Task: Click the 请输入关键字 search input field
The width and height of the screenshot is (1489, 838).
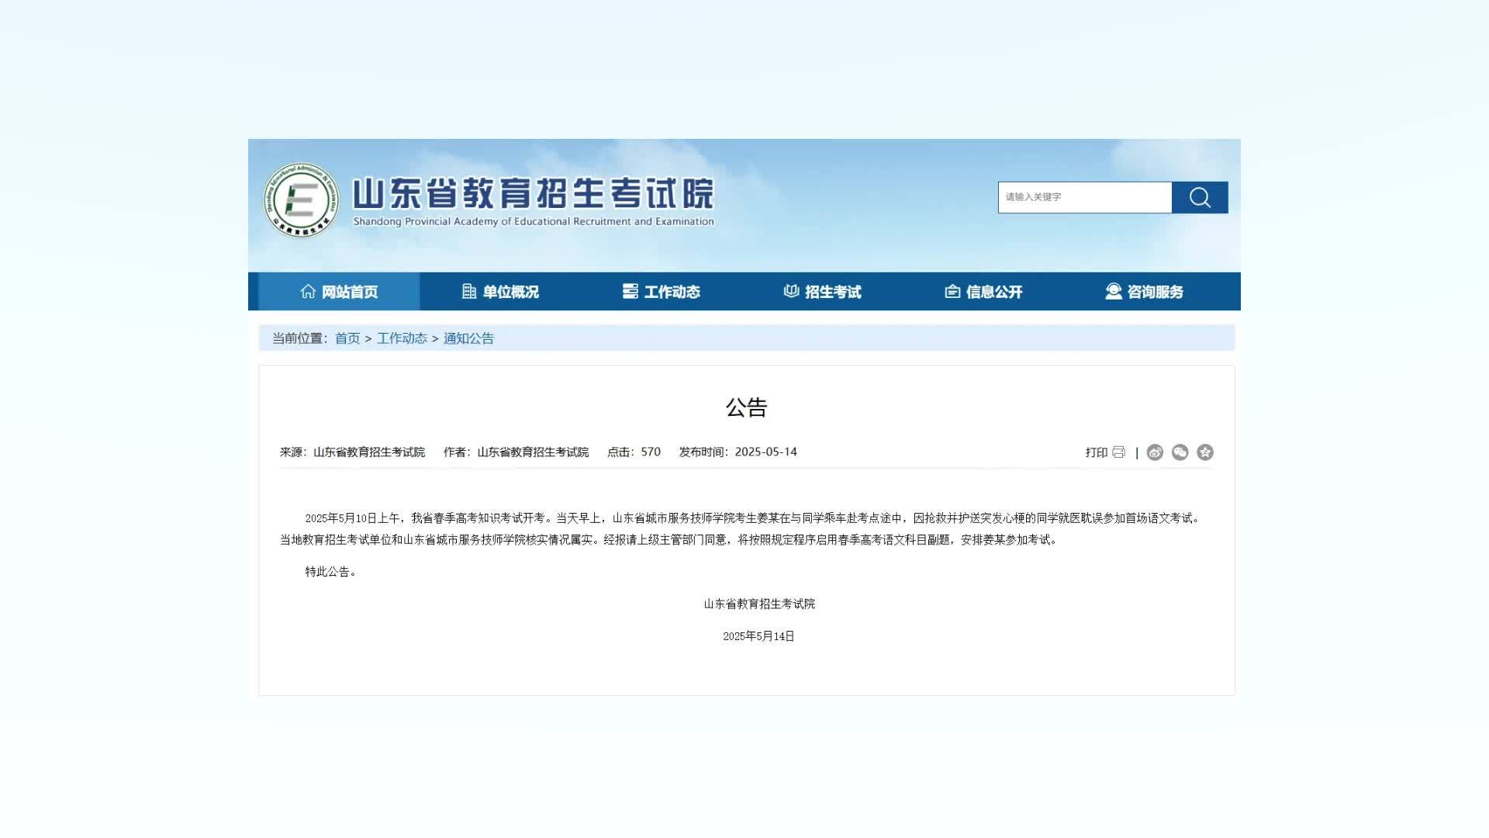Action: [x=1084, y=197]
